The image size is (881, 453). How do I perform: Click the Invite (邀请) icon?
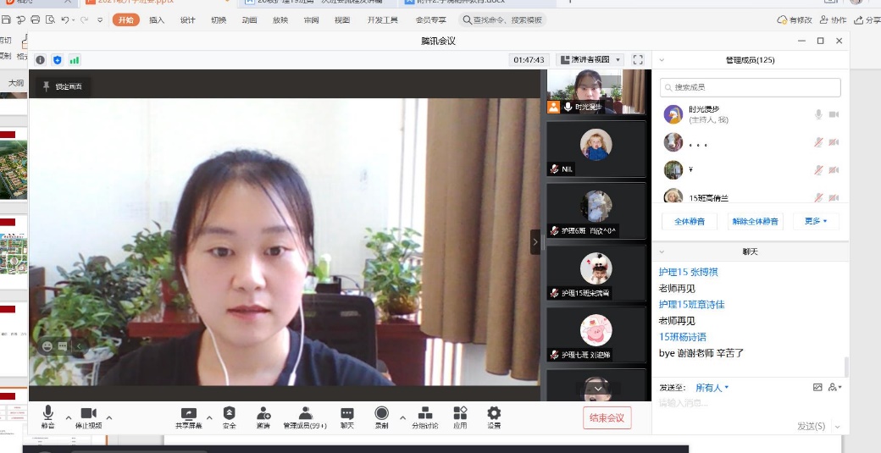(263, 413)
